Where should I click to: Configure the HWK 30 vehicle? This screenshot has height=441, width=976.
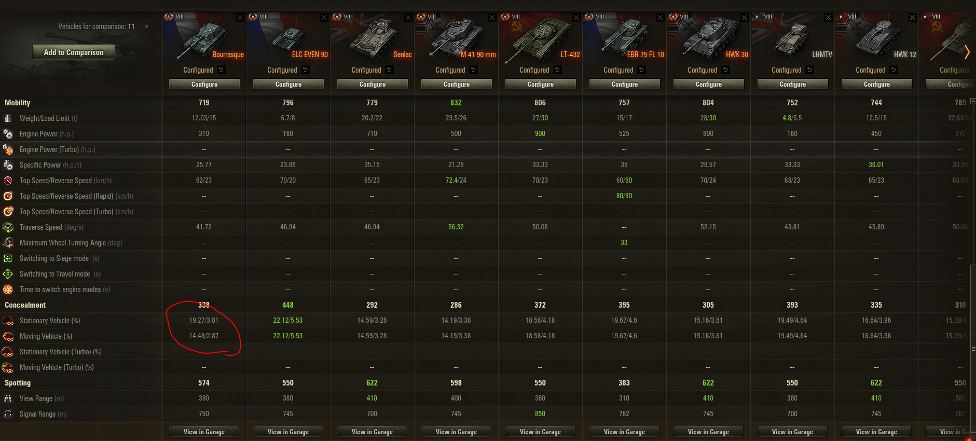708,84
